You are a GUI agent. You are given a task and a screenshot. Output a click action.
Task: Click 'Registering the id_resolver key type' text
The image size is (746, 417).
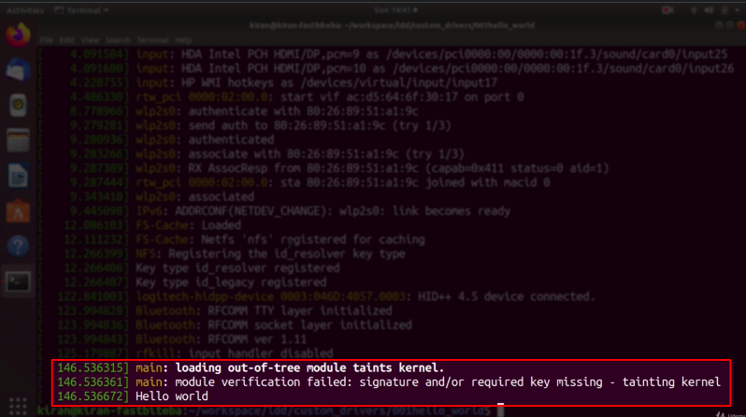coord(287,253)
